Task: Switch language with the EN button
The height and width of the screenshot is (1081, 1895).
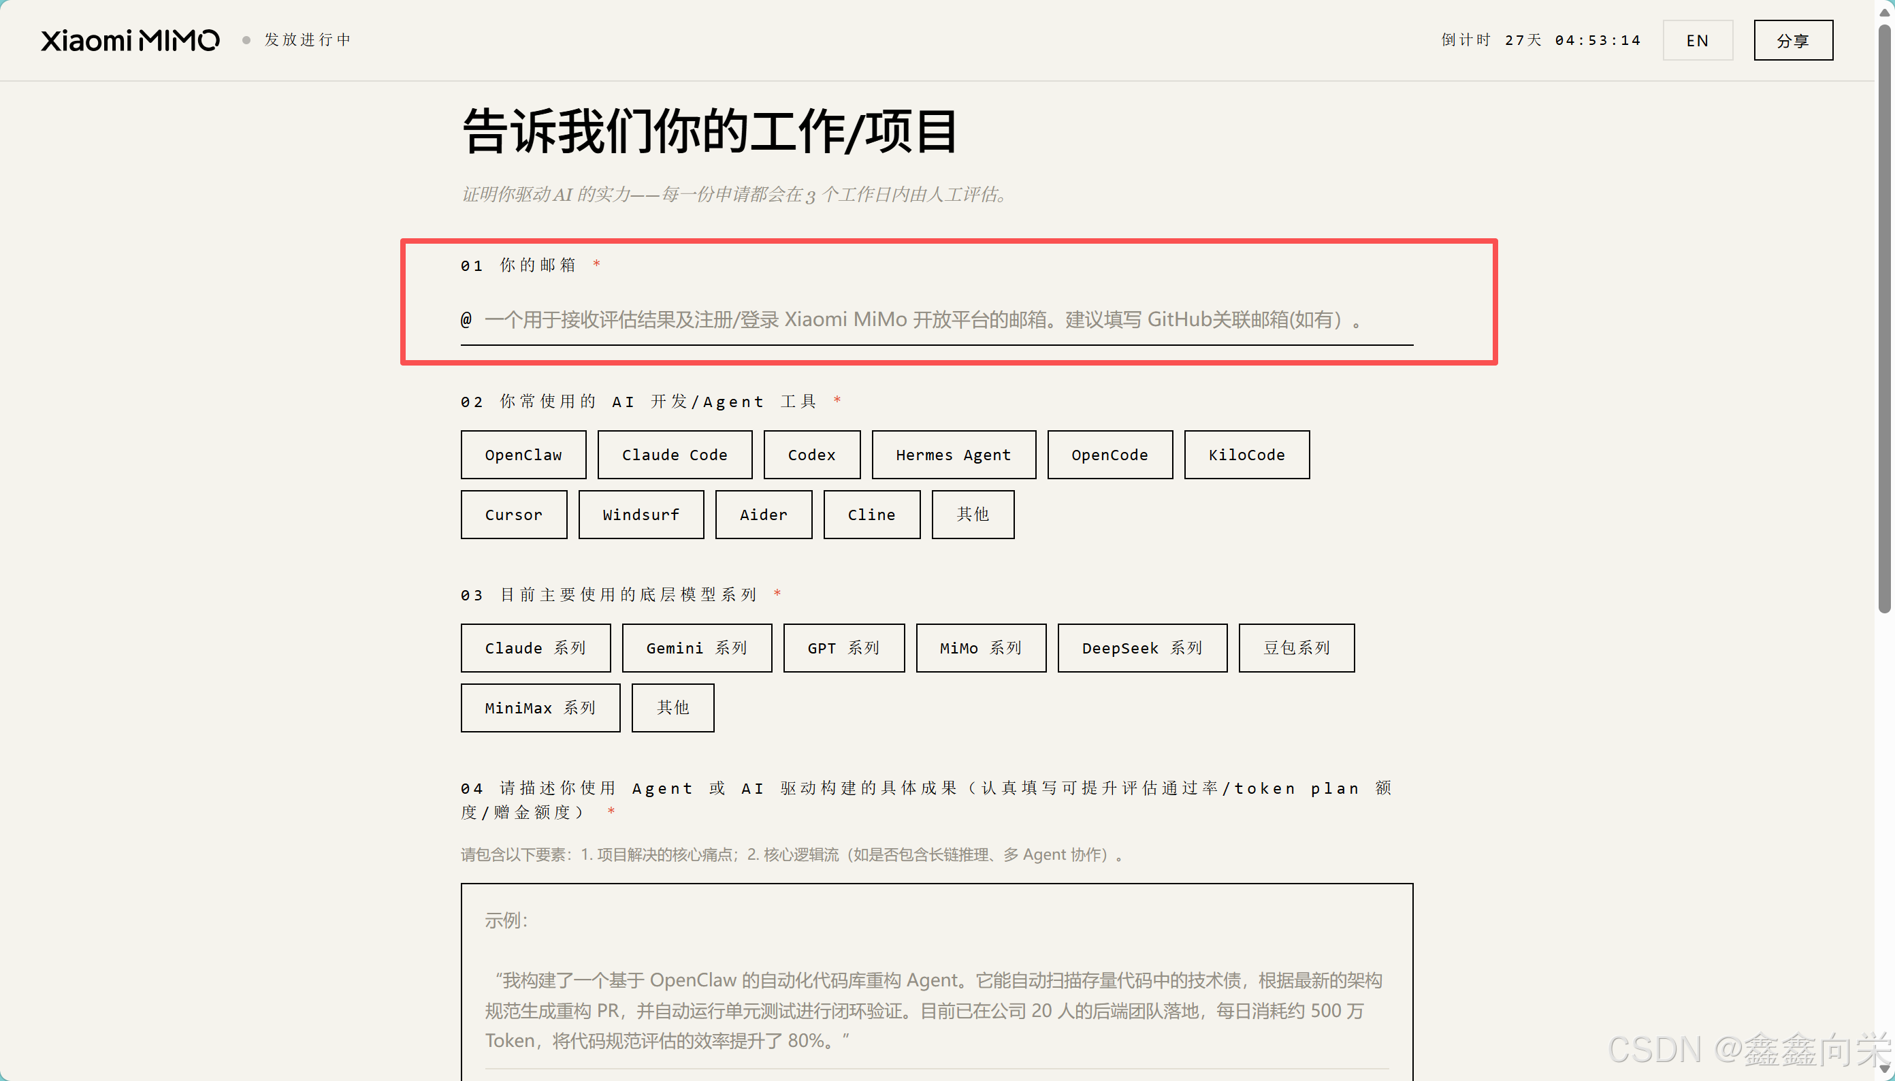Action: point(1697,40)
